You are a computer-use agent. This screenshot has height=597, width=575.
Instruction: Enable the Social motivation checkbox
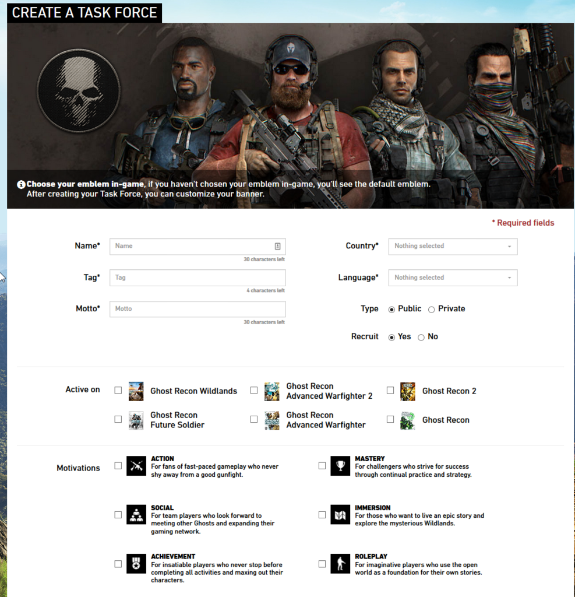click(118, 515)
